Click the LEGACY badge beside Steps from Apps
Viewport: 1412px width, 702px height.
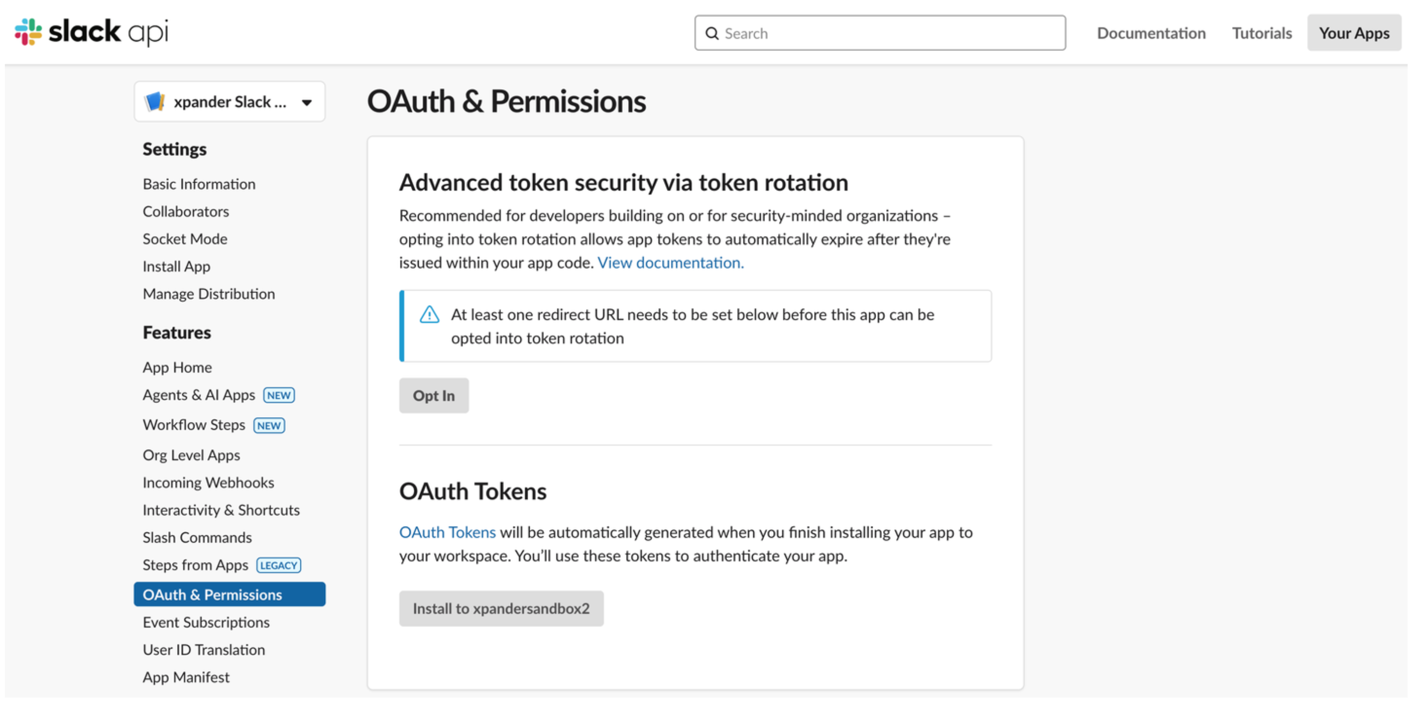[278, 565]
